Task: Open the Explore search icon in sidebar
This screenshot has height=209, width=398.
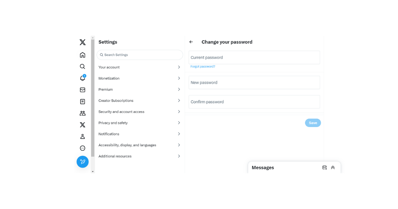Action: pos(83,66)
